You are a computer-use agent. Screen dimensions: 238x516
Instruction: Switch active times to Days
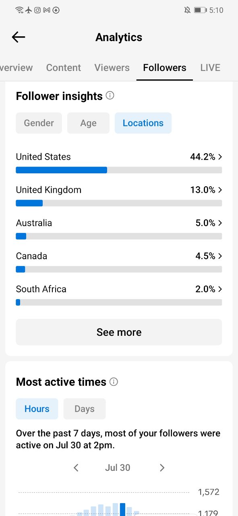tap(85, 409)
